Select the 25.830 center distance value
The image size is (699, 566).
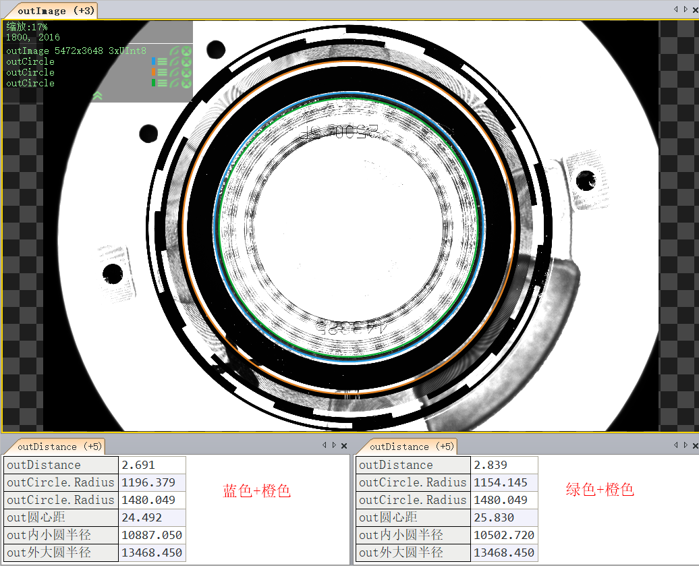(x=504, y=517)
